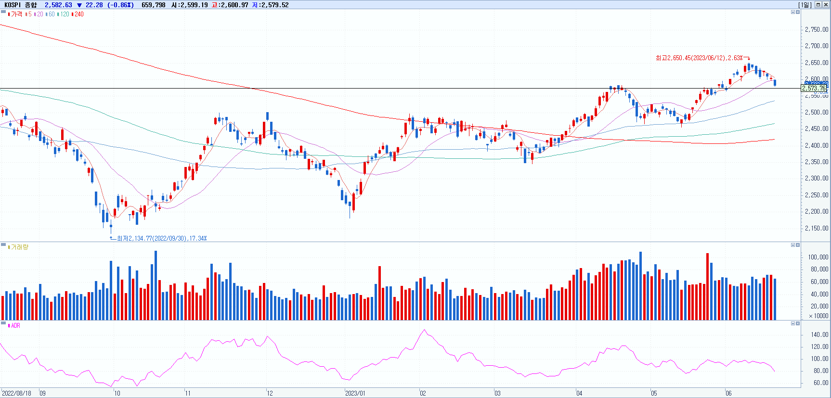Minimize the 거래량 volume panel
Viewport: 831px width, 398px height.
click(x=793, y=245)
